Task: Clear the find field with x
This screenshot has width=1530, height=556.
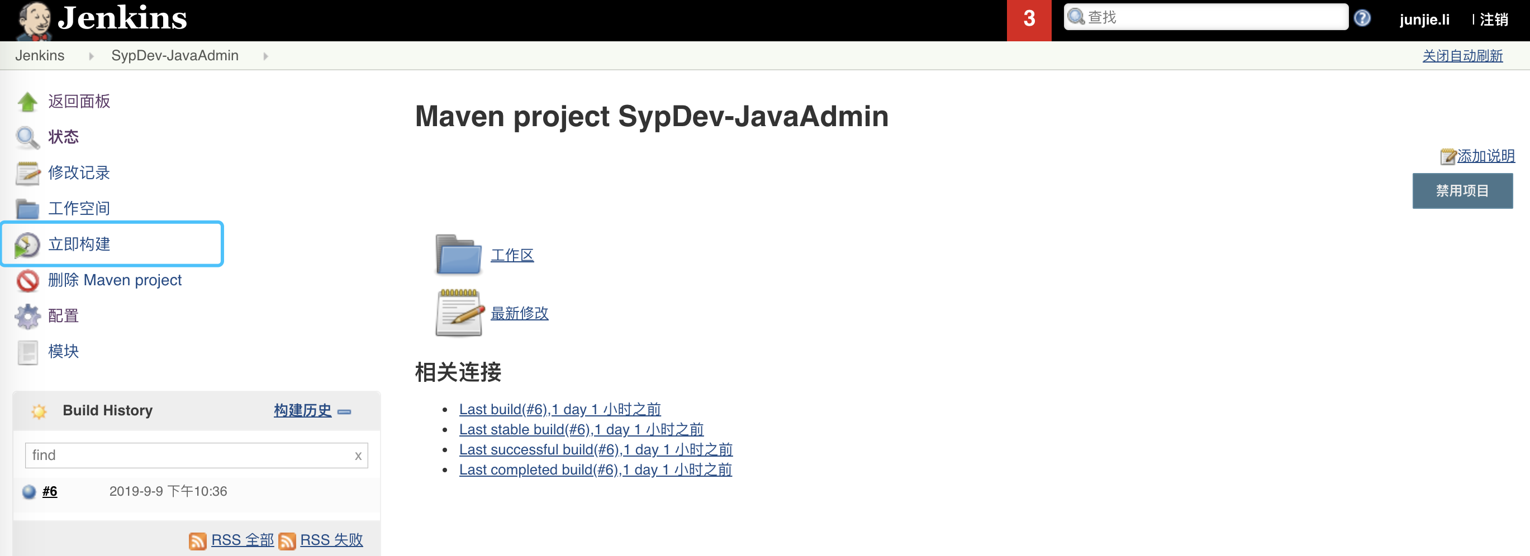Action: (358, 456)
